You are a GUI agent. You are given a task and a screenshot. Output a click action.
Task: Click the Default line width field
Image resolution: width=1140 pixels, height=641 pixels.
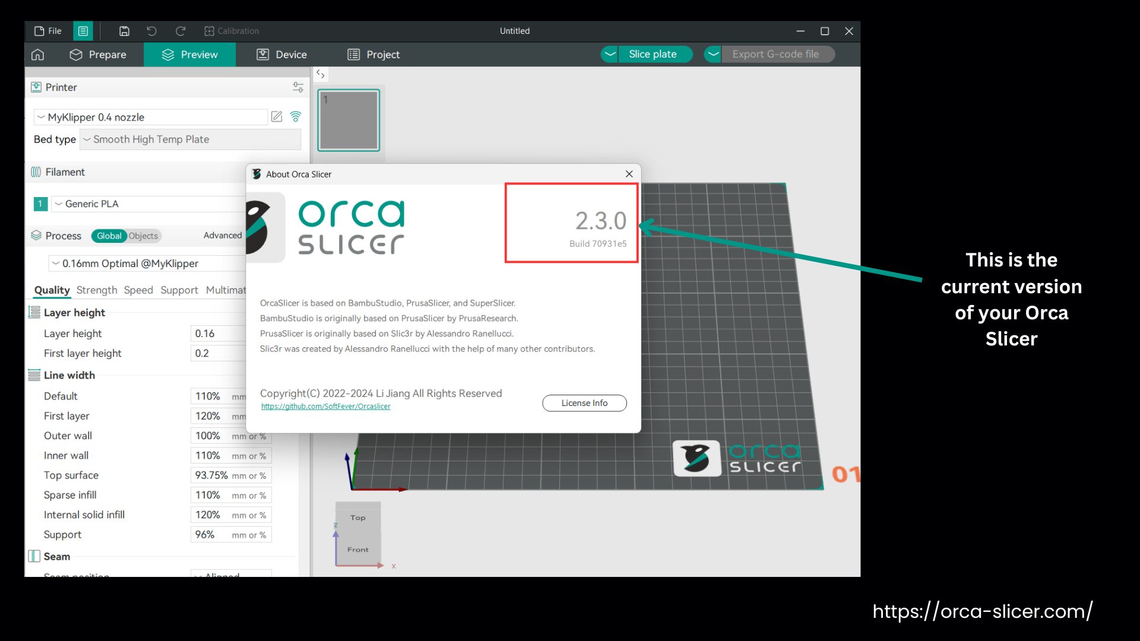pyautogui.click(x=218, y=396)
